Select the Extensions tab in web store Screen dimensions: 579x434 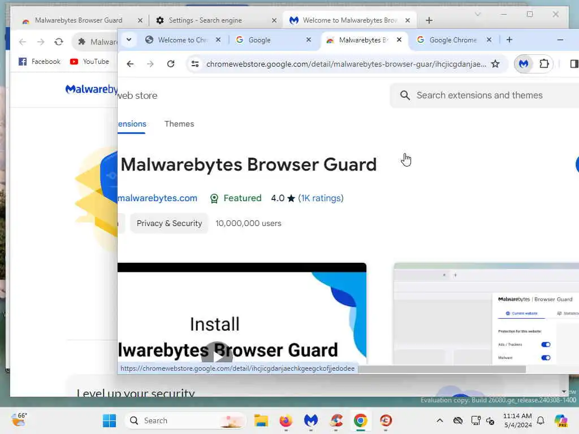click(132, 124)
